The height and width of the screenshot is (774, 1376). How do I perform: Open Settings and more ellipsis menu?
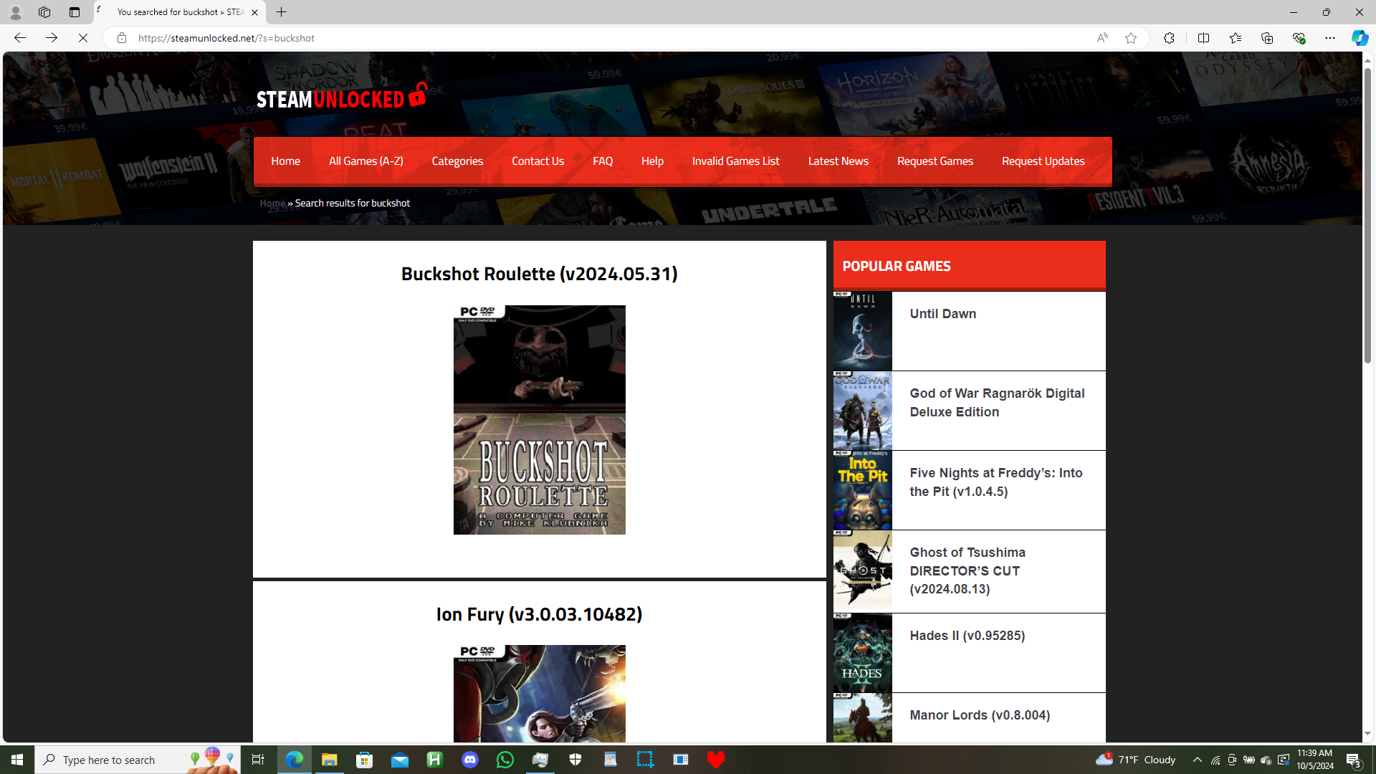[1329, 38]
